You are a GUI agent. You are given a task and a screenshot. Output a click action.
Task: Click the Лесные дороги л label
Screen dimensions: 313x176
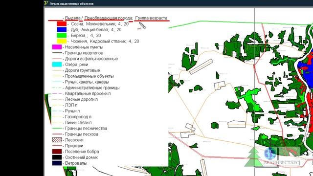click(82, 99)
